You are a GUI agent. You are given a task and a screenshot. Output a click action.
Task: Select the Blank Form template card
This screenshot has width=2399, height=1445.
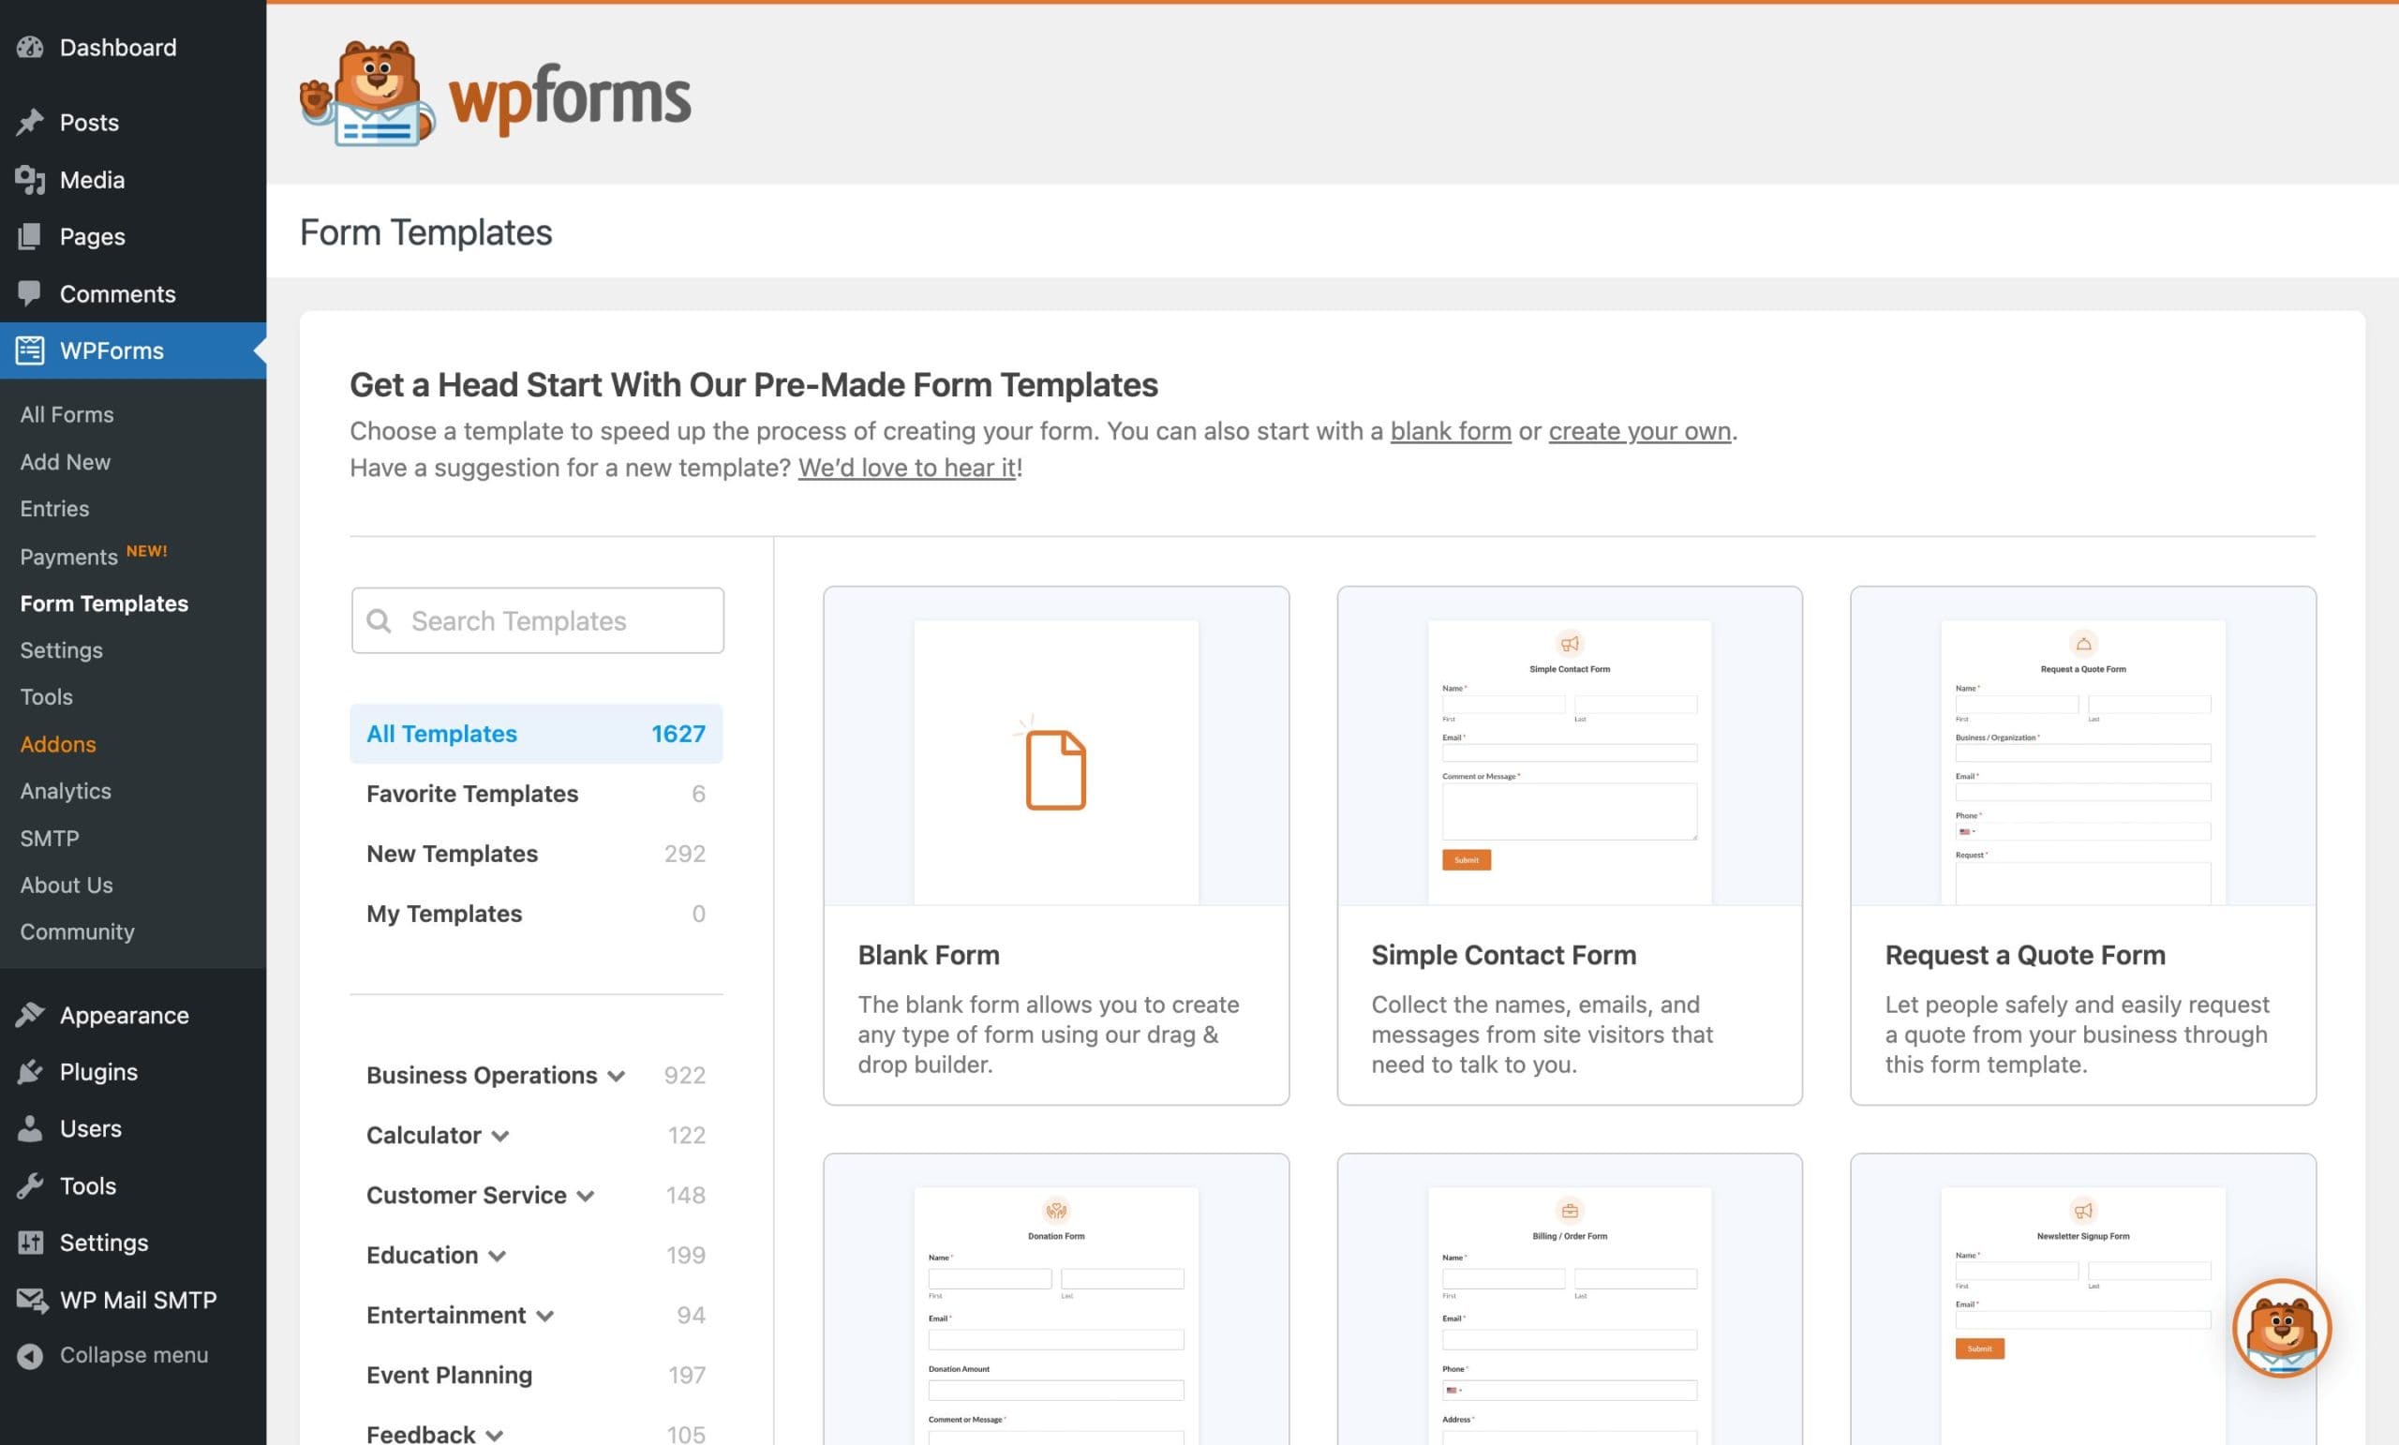1055,845
